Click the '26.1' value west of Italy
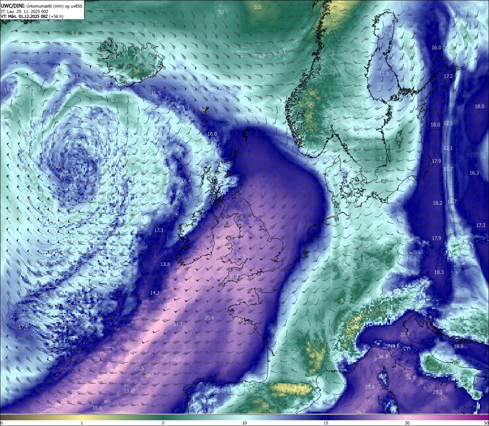Image resolution: width=489 pixels, height=426 pixels. 410,377
